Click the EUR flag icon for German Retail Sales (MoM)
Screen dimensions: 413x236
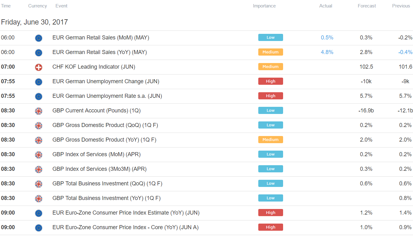coord(38,38)
